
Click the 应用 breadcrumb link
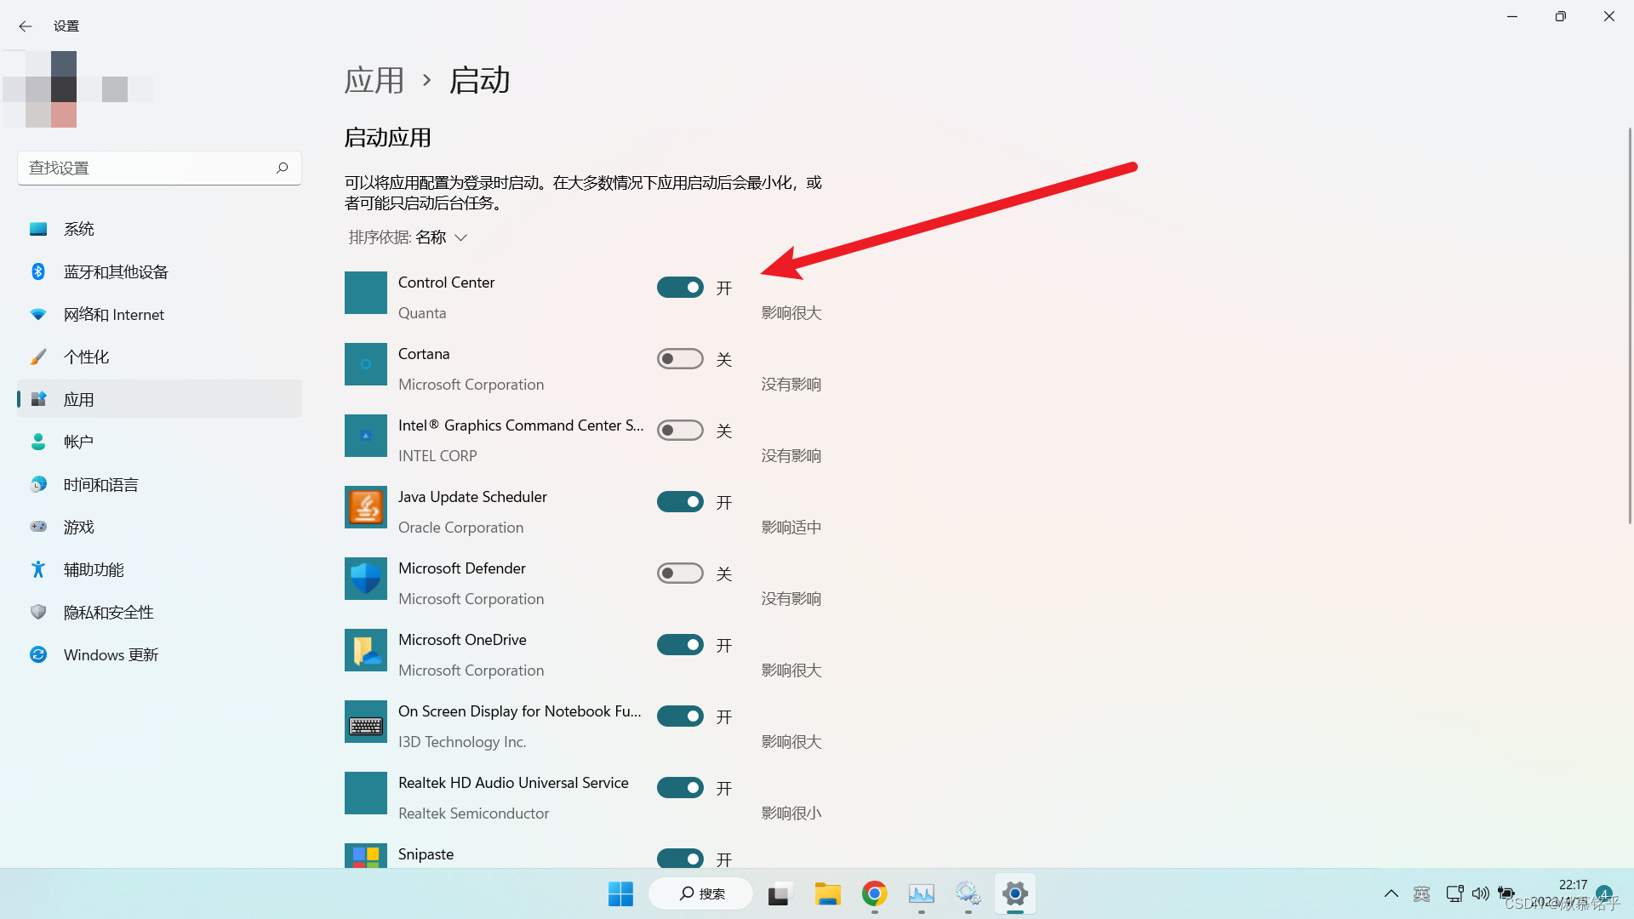pyautogui.click(x=374, y=80)
